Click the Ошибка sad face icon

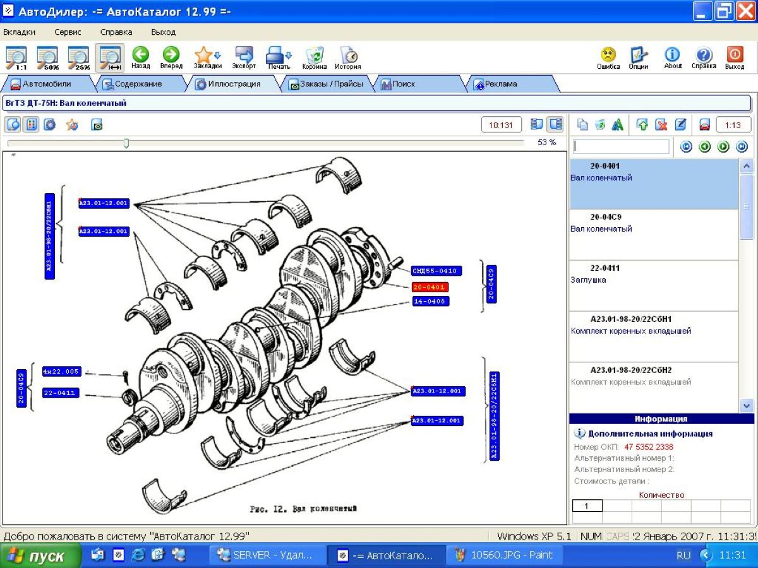608,56
